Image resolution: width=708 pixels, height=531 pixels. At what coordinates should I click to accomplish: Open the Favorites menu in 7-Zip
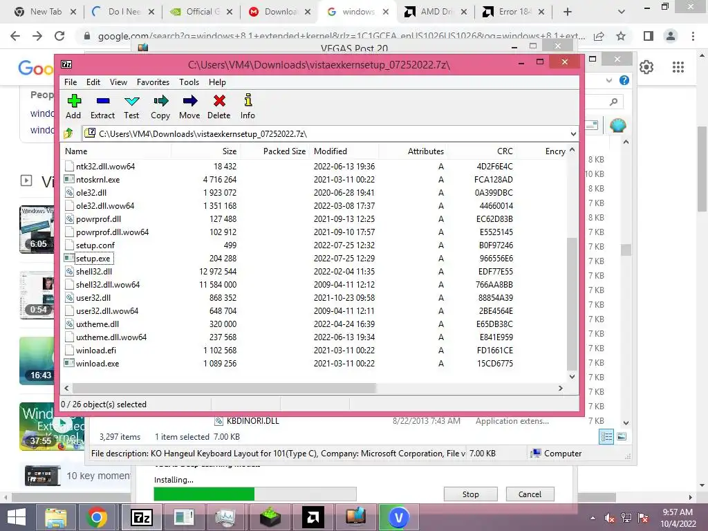click(153, 82)
